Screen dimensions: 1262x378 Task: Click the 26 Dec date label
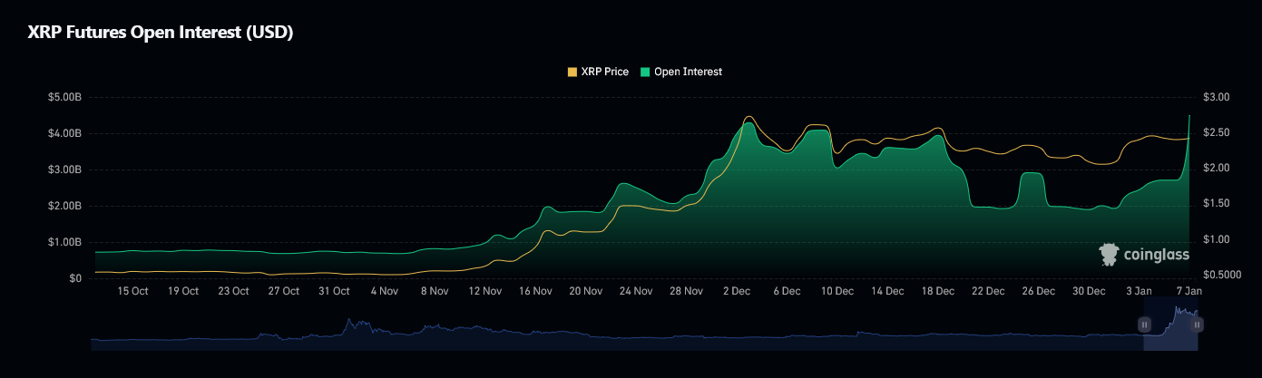[x=1039, y=291]
